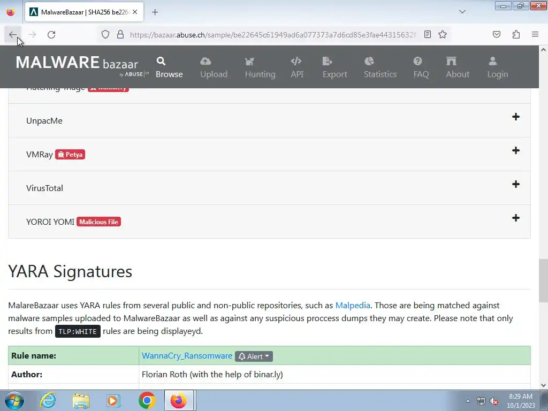Save page to Pocket
Screen dimensions: 548x411
pyautogui.click(x=497, y=34)
